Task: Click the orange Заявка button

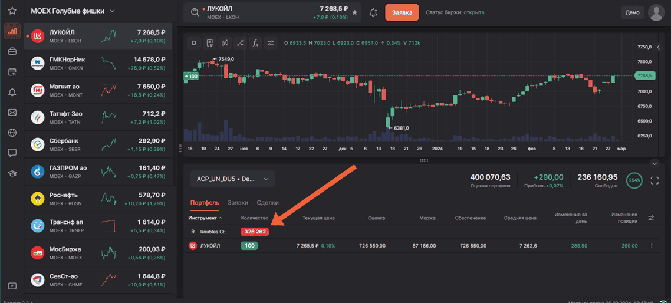Action: point(402,12)
